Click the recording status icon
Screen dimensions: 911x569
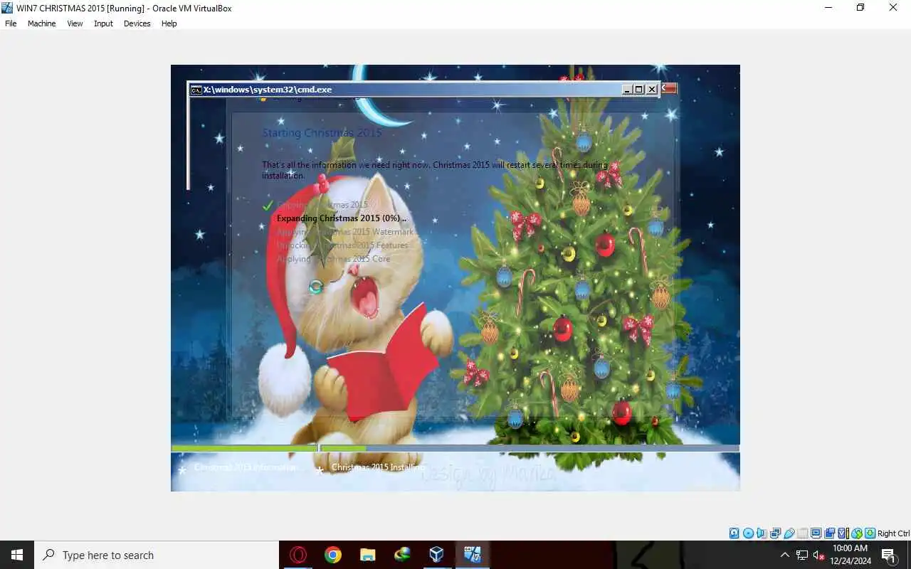click(829, 533)
